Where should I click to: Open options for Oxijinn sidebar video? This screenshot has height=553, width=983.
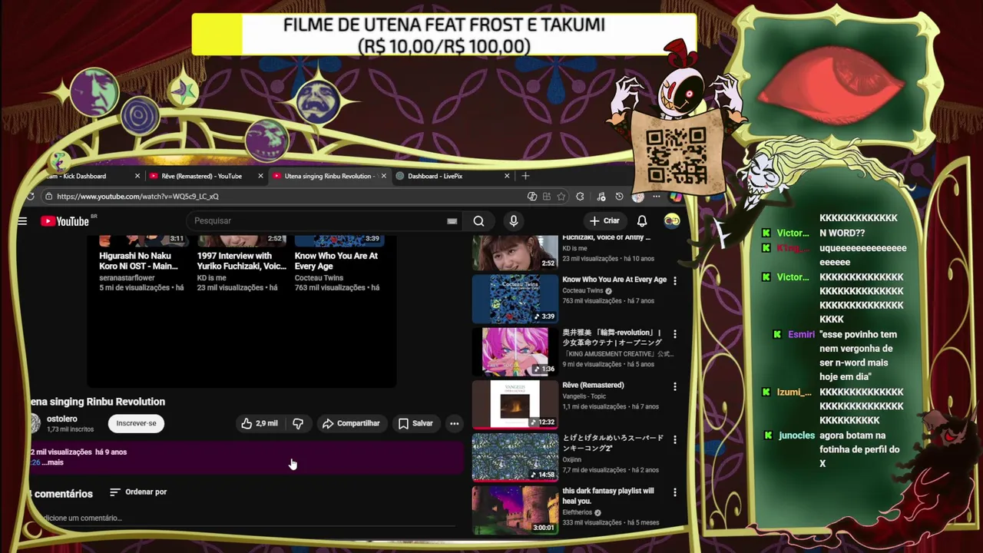(x=675, y=439)
